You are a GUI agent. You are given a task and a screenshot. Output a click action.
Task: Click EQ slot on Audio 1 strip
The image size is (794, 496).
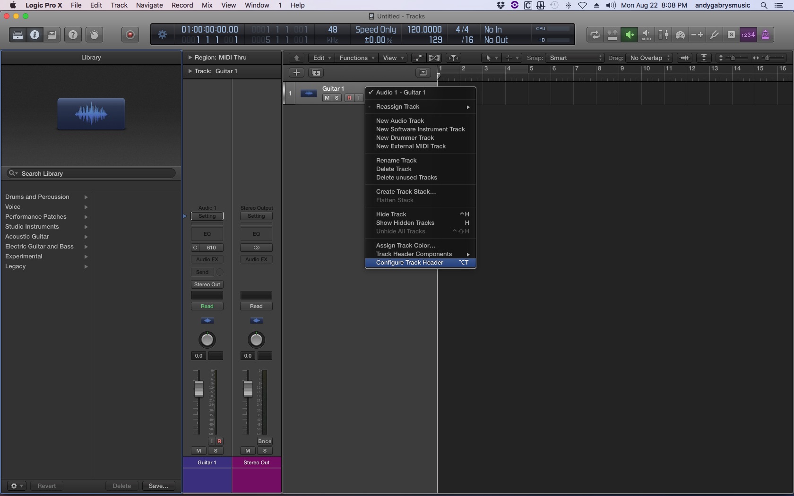pos(207,234)
